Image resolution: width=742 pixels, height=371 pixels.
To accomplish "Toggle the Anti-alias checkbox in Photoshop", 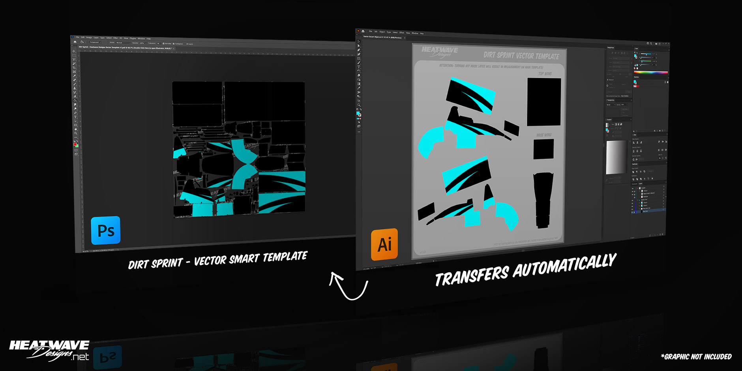I will (x=163, y=43).
